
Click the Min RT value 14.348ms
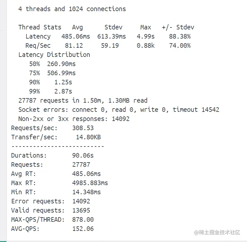pos(86,192)
